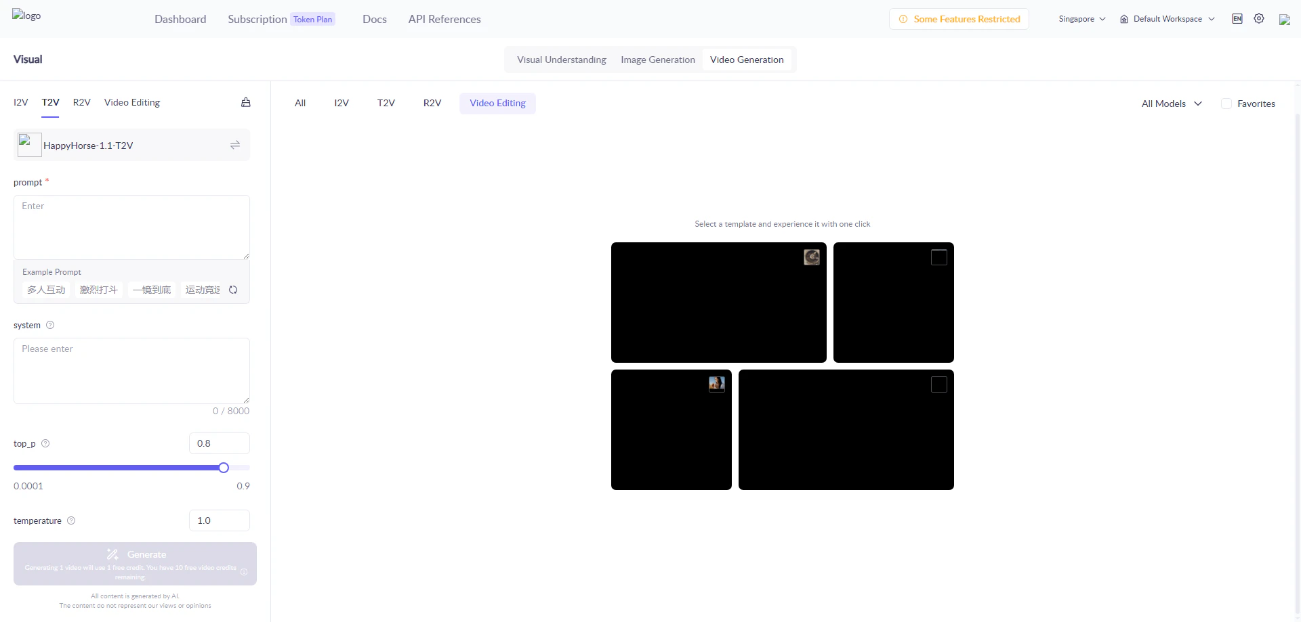The width and height of the screenshot is (1301, 622).
Task: Show help for top_p parameter
Action: point(45,443)
